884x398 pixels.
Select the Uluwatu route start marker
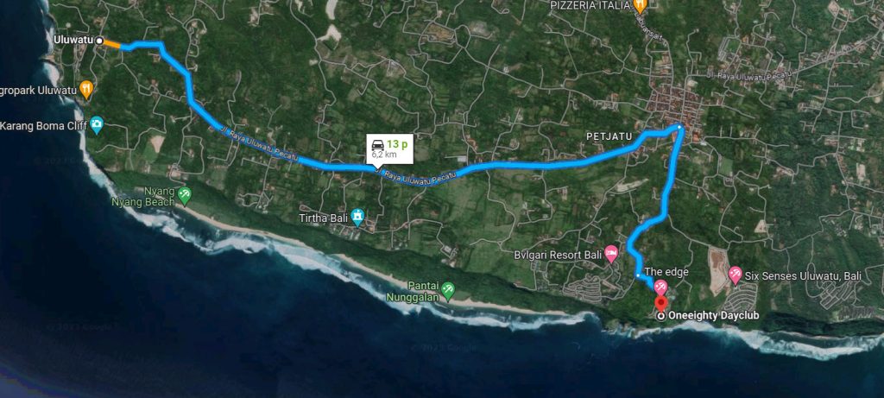pyautogui.click(x=99, y=41)
